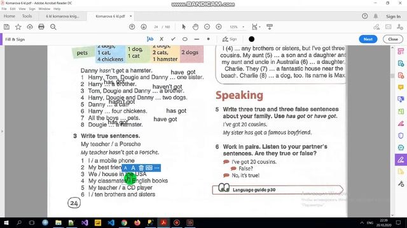Screen dimensions: 407x228
Task: Zoom out with the minus icon
Action: coord(207,27)
